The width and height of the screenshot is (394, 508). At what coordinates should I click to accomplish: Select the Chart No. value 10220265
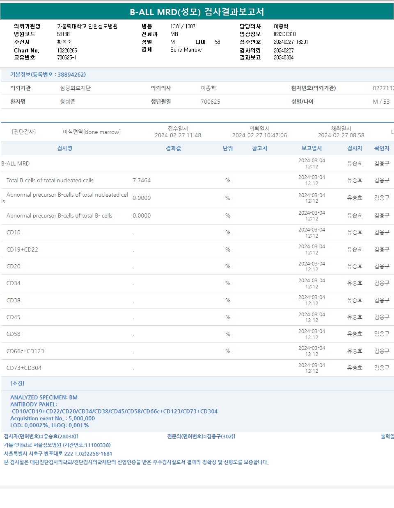pos(67,50)
